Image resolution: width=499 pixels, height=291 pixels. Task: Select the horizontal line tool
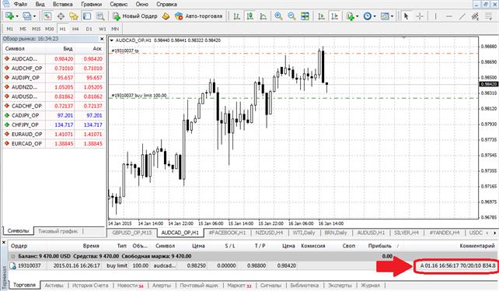(x=449, y=16)
